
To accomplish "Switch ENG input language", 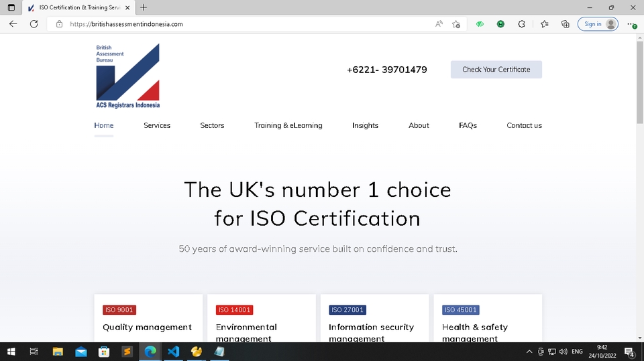I will tap(577, 352).
